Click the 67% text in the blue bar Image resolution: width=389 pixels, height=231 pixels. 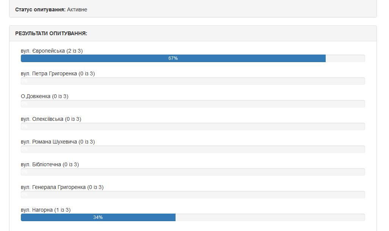(173, 58)
